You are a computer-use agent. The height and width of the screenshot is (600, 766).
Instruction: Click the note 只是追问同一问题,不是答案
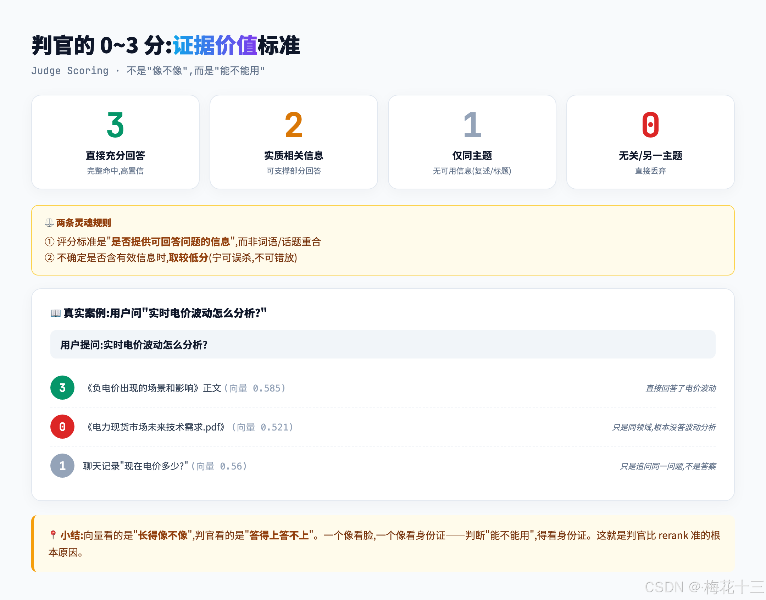(x=668, y=466)
